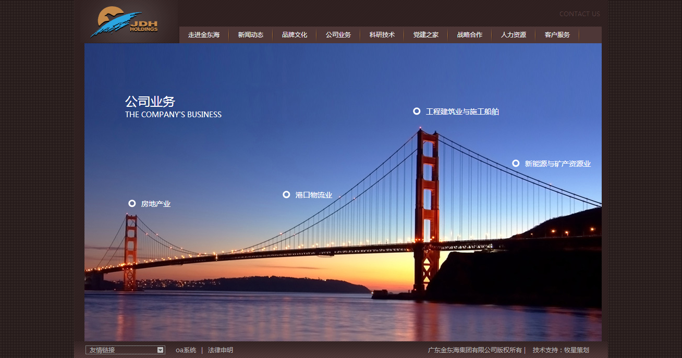The image size is (682, 358).
Task: Go to 品牌文化 in navigation bar
Action: pyautogui.click(x=295, y=35)
